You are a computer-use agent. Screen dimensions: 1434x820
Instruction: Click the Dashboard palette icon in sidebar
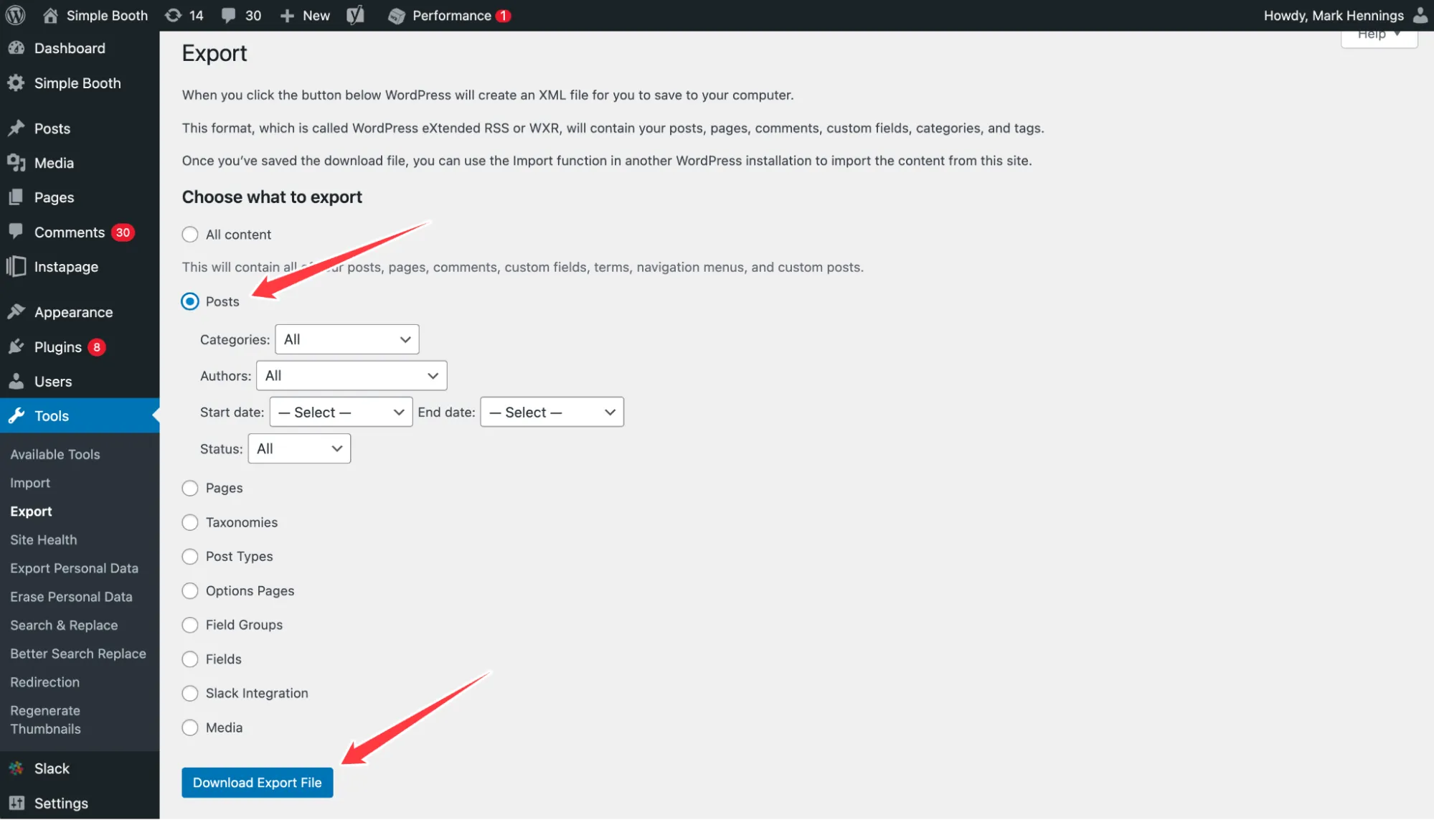16,48
